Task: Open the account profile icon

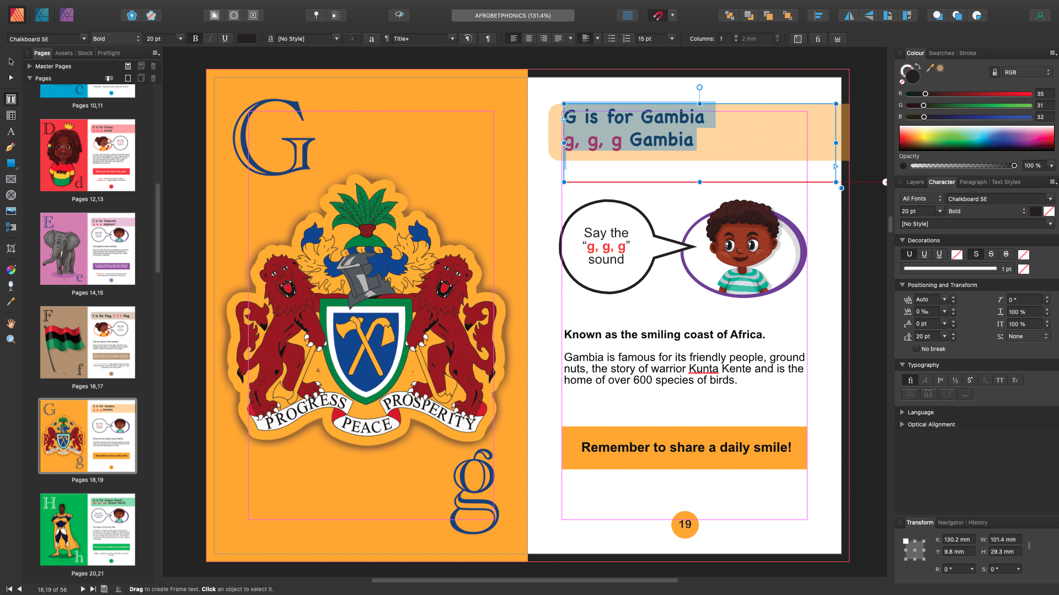Action: (1040, 15)
